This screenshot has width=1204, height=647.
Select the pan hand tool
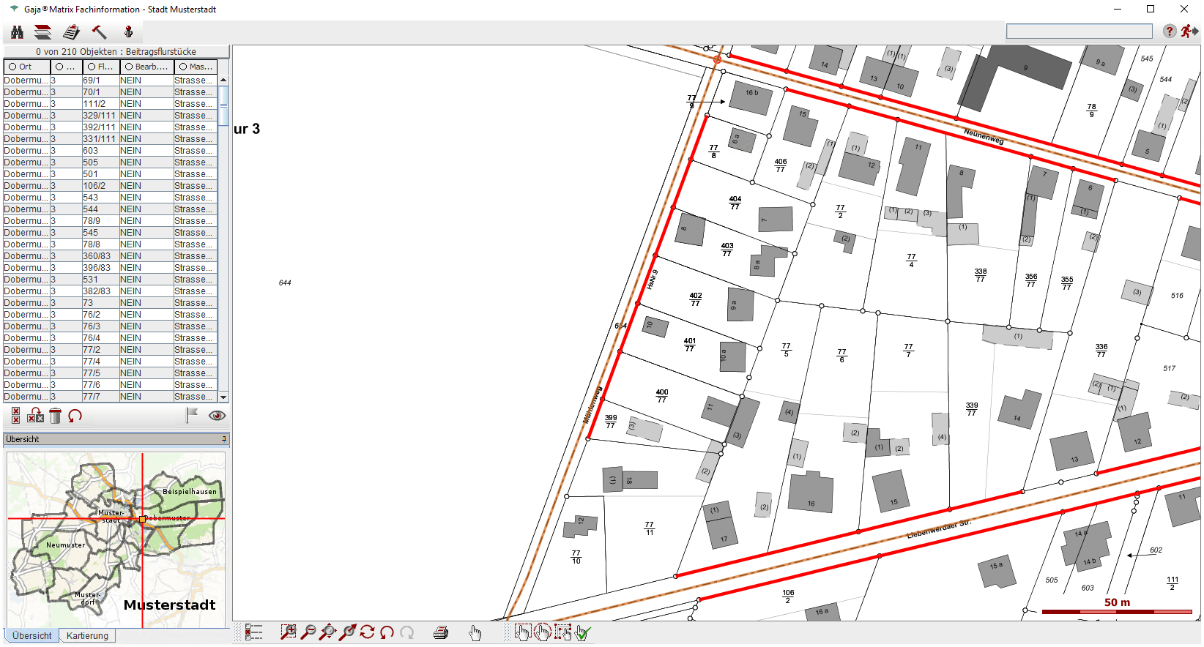(x=475, y=633)
